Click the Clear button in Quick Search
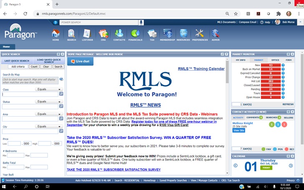304x190 pixels. coord(46,67)
